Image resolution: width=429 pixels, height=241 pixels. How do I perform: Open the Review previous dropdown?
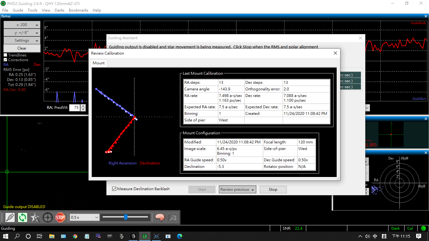pyautogui.click(x=237, y=190)
